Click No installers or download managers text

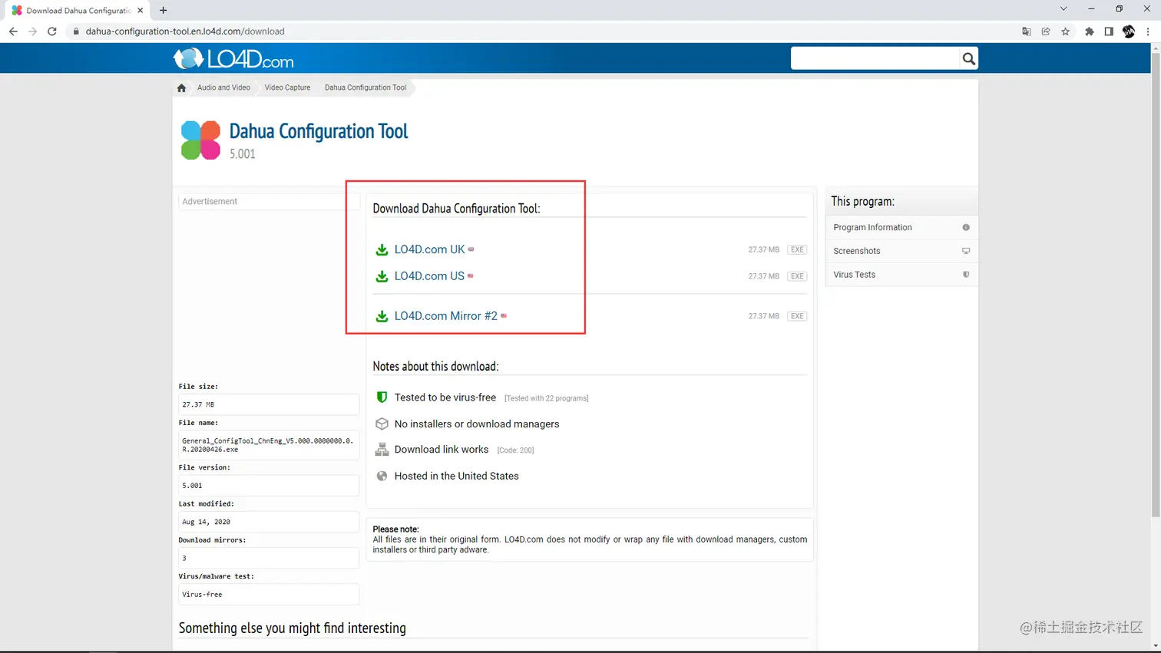tap(477, 424)
